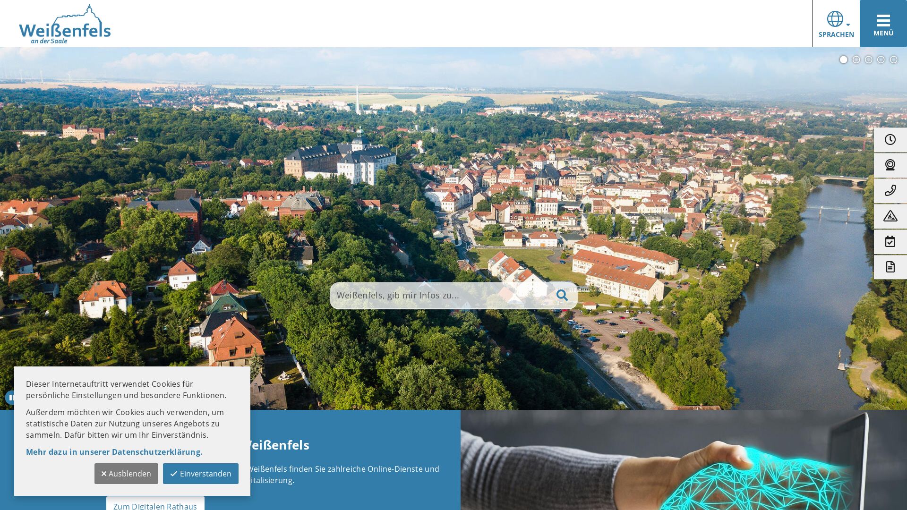Select the third slideshow indicator dot
This screenshot has width=907, height=510.
(868, 60)
